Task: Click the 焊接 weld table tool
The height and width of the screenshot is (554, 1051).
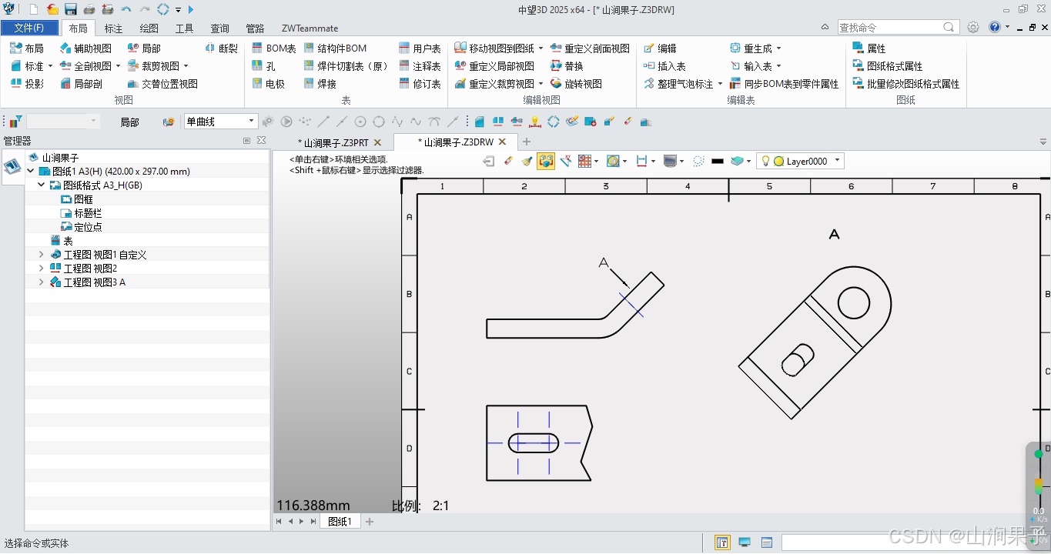Action: point(320,84)
